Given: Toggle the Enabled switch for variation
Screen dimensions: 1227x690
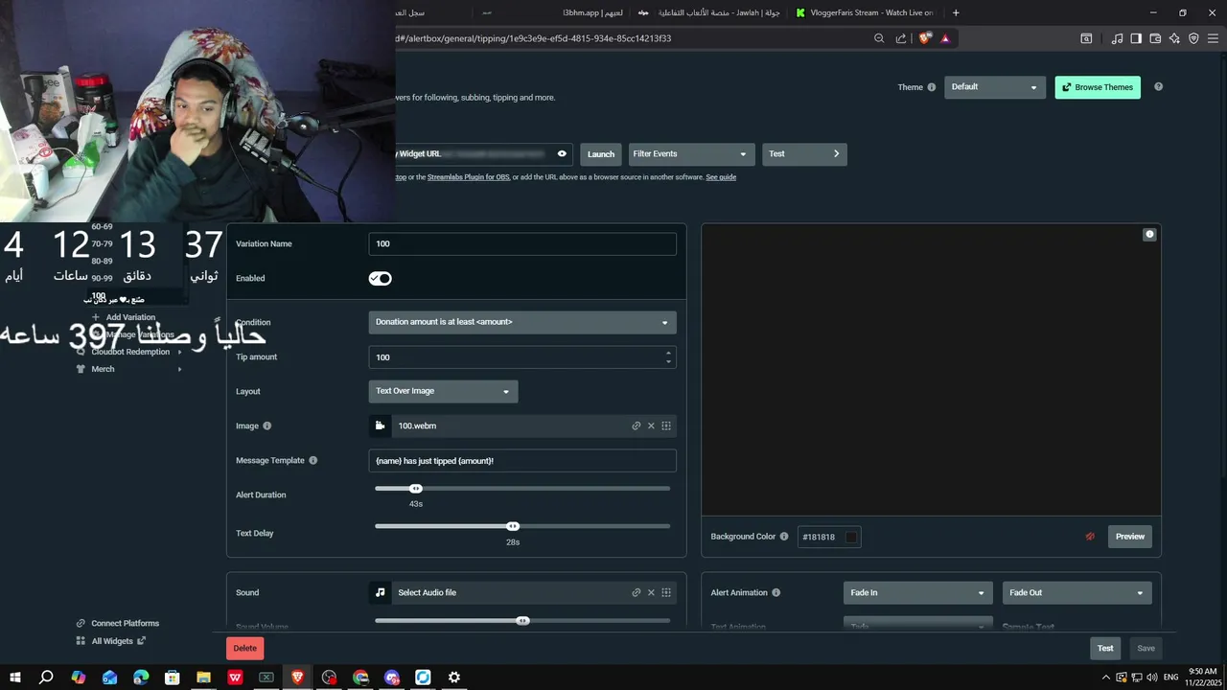Looking at the screenshot, I should pyautogui.click(x=380, y=279).
